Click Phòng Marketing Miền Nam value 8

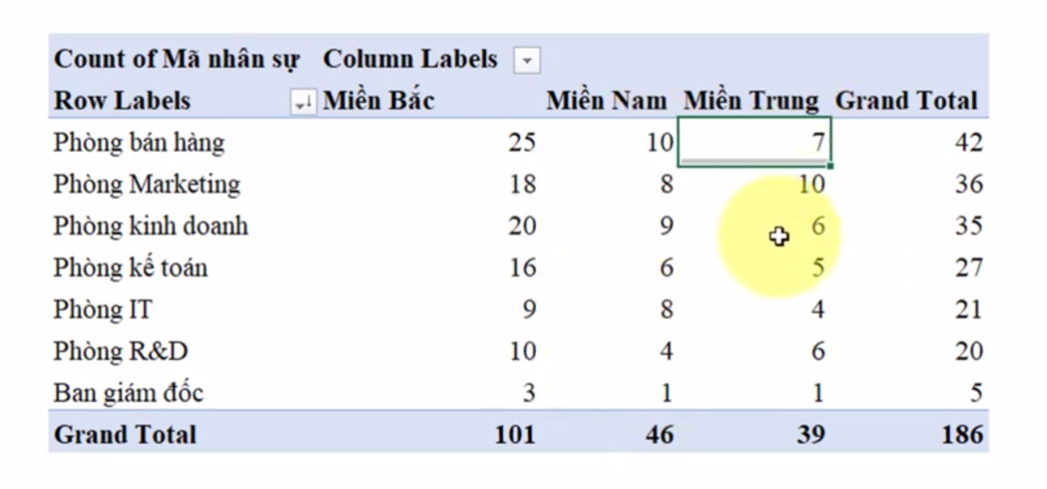667,184
